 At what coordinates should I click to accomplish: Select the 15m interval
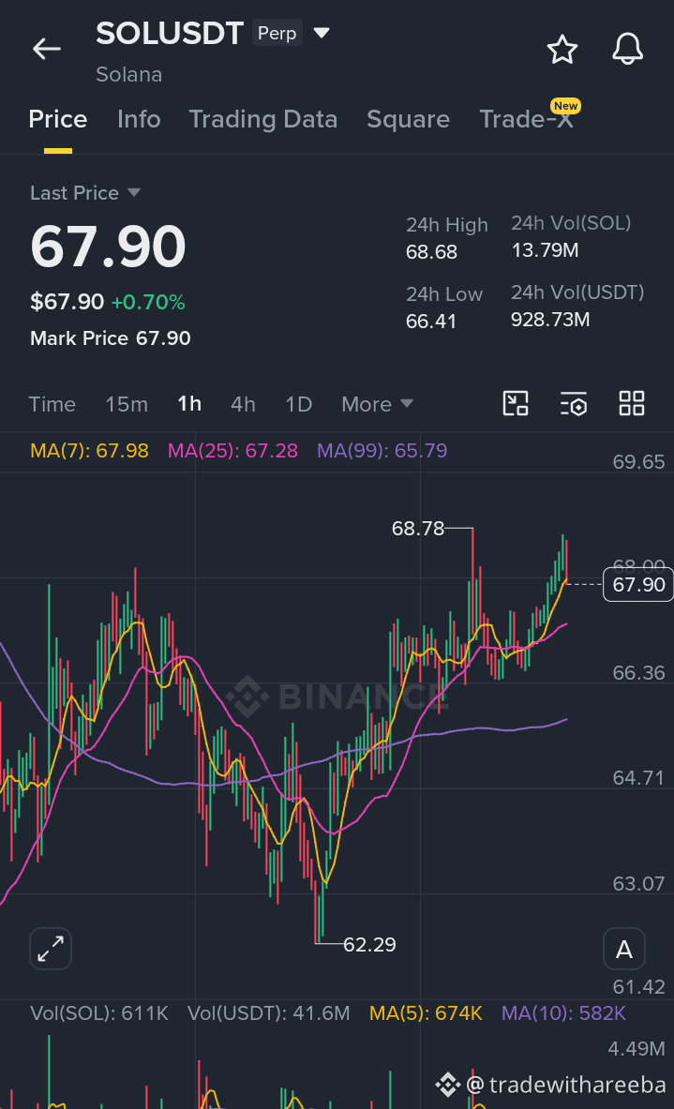[127, 404]
